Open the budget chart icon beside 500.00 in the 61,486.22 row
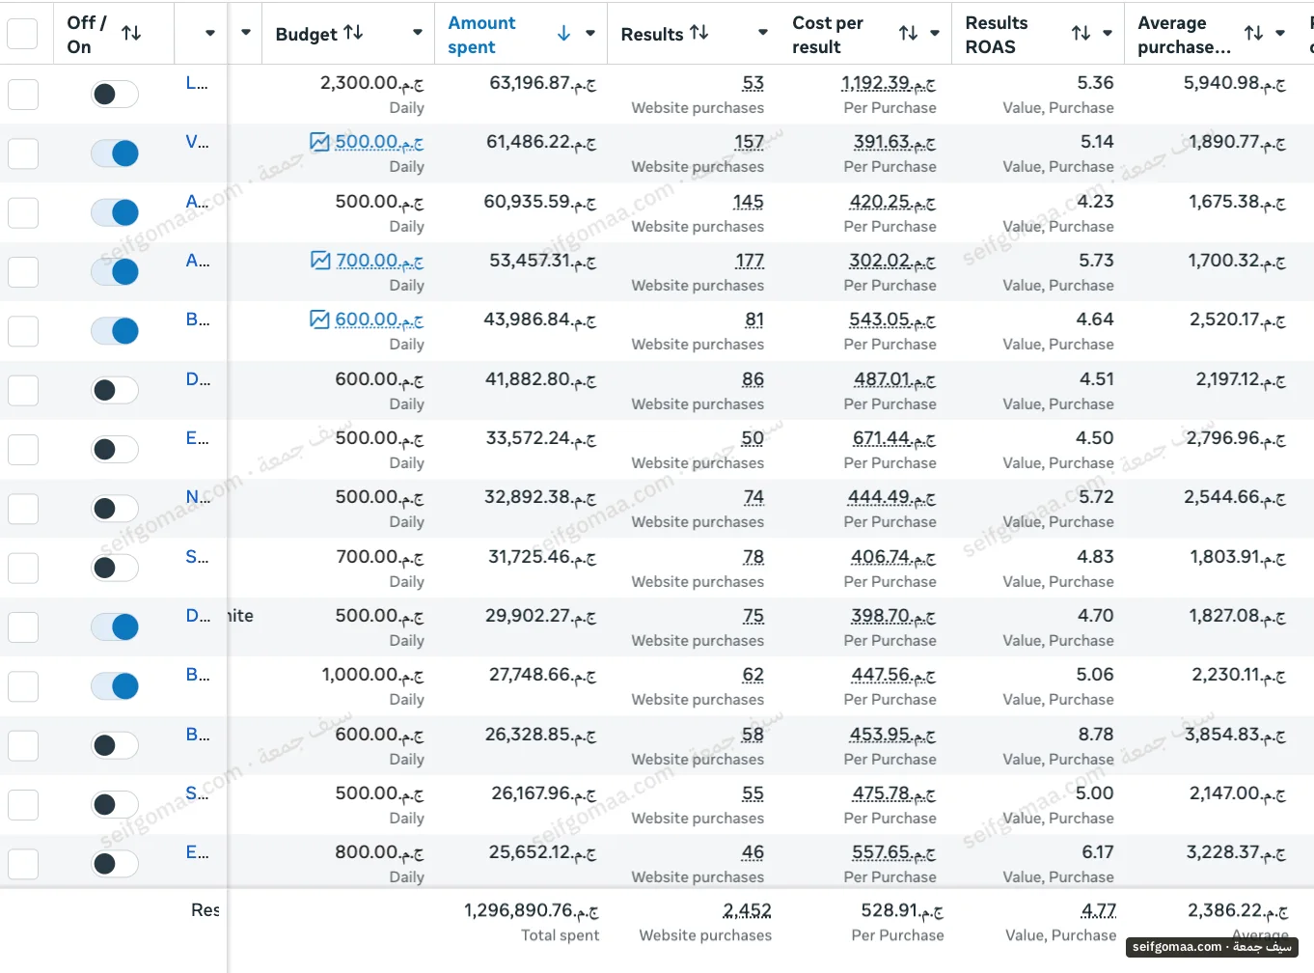 pyautogui.click(x=319, y=142)
